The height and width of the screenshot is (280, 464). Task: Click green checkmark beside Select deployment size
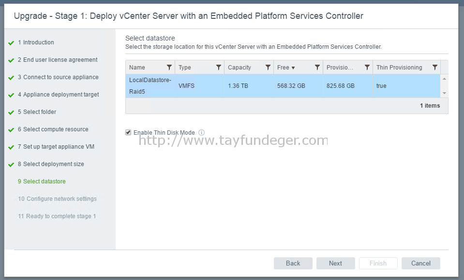pyautogui.click(x=11, y=165)
